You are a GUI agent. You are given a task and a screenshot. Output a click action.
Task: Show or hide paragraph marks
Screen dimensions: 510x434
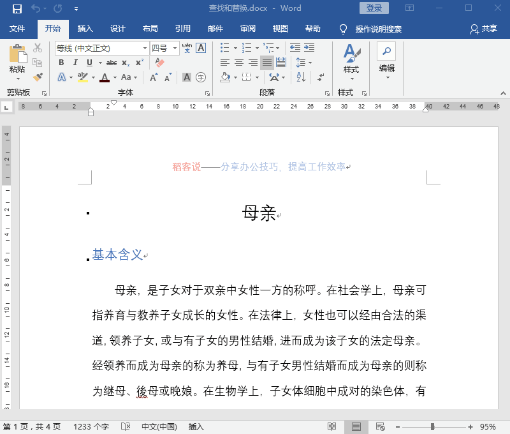[321, 77]
